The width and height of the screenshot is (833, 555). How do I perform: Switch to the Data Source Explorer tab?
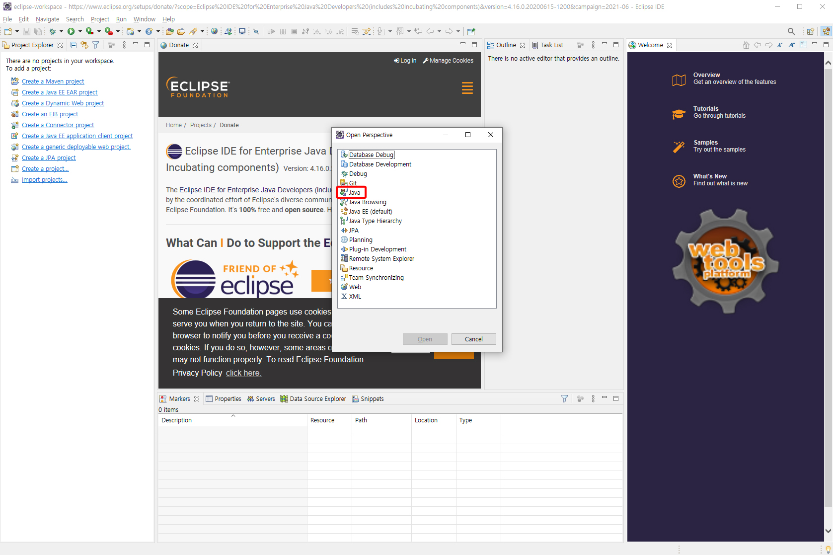tap(313, 398)
